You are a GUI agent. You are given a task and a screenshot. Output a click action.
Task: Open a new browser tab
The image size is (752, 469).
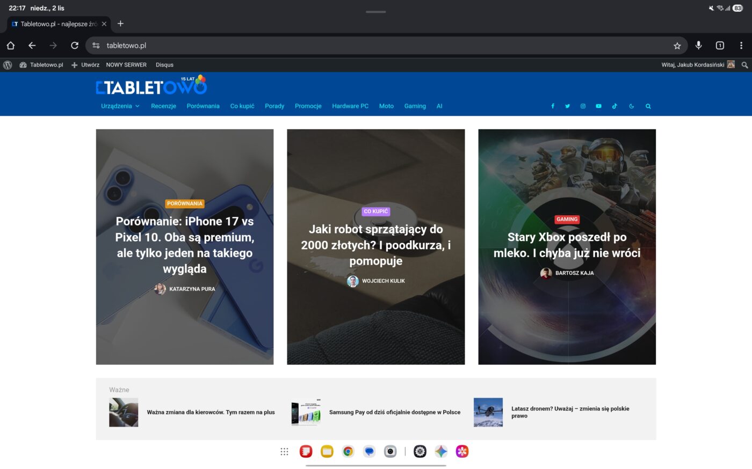[120, 24]
